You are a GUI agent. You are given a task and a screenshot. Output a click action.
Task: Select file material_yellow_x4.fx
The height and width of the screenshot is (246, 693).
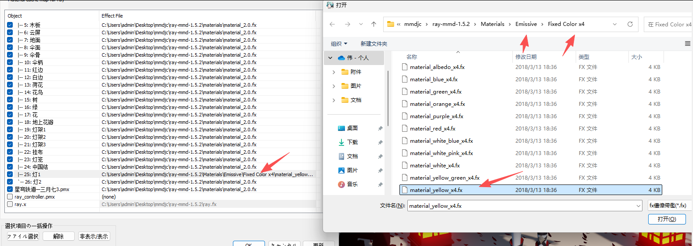click(x=530, y=190)
